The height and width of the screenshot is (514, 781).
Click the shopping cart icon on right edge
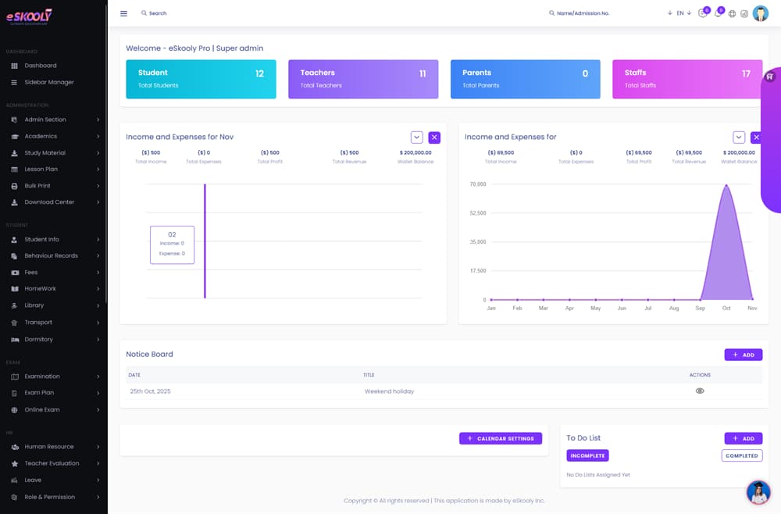tap(770, 77)
